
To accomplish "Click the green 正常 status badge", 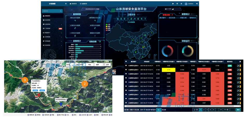I will pos(230,66).
